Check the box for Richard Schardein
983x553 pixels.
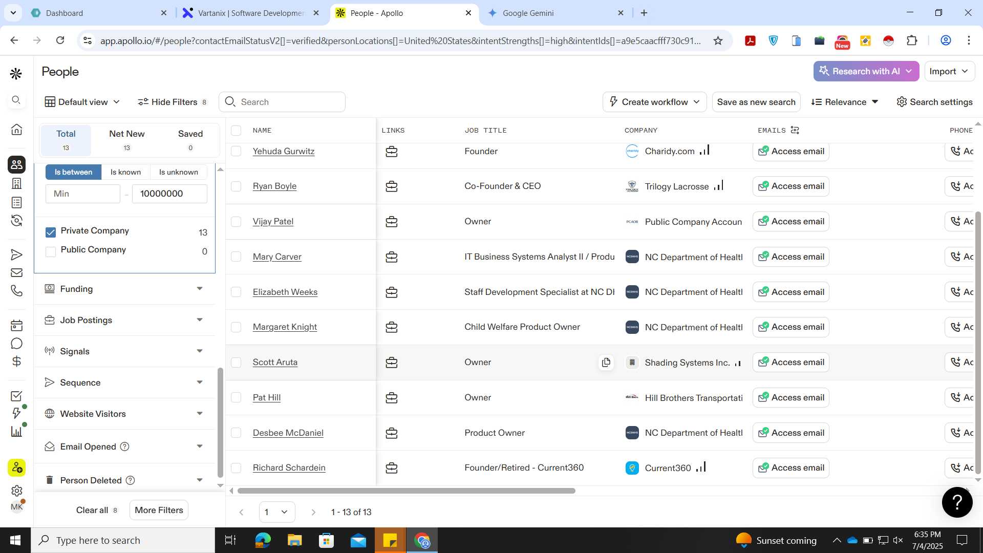pyautogui.click(x=236, y=468)
